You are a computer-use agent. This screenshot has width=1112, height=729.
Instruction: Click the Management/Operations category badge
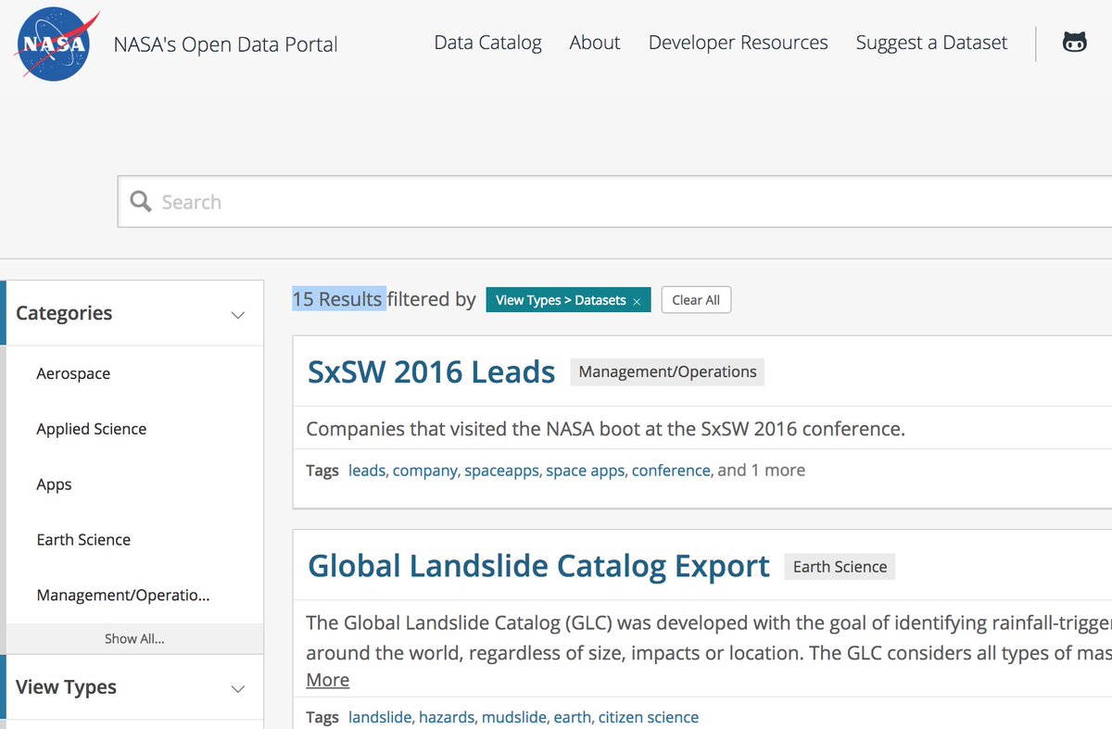point(667,372)
